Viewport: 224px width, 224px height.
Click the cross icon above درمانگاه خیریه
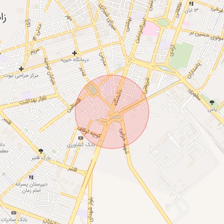click(x=74, y=53)
